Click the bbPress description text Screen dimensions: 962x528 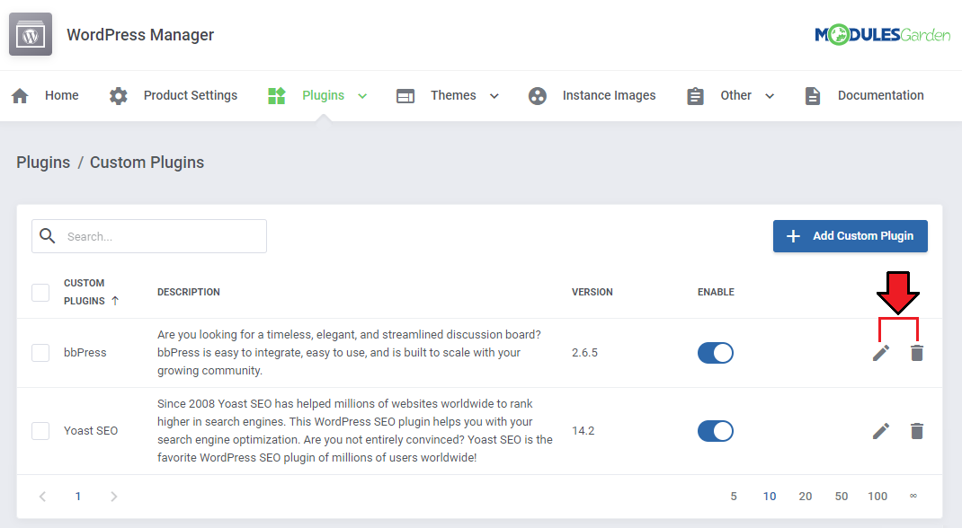pyautogui.click(x=349, y=353)
